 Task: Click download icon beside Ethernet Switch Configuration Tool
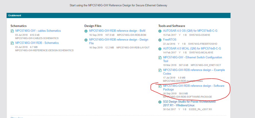[160, 58]
